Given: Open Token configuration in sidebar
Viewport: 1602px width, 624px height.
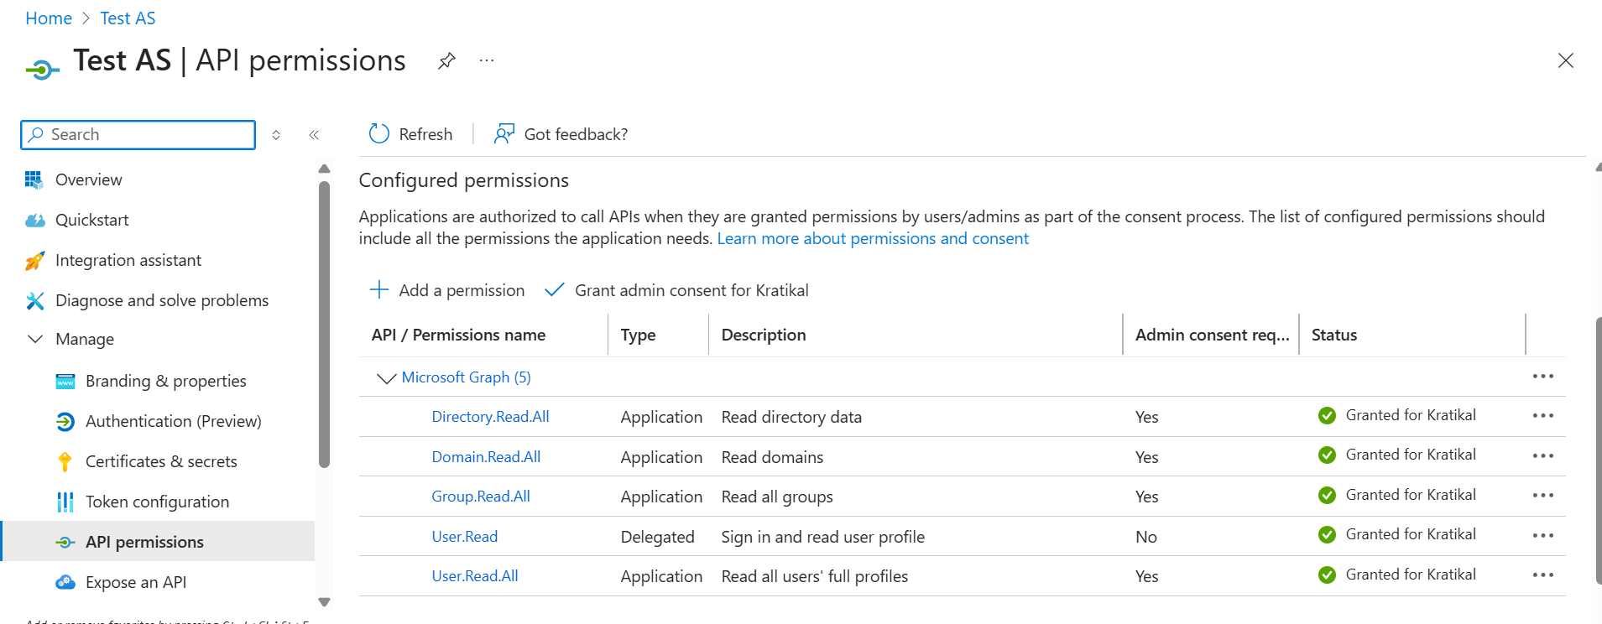Looking at the screenshot, I should click(x=157, y=502).
